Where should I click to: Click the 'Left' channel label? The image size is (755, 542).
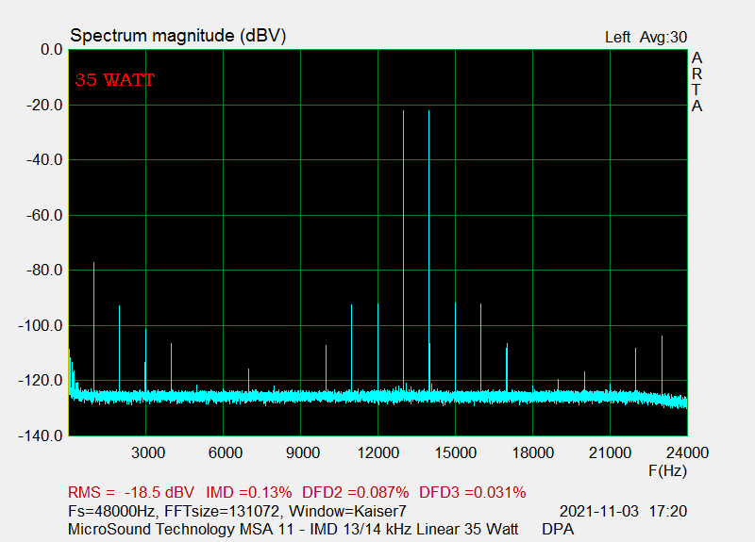point(618,38)
